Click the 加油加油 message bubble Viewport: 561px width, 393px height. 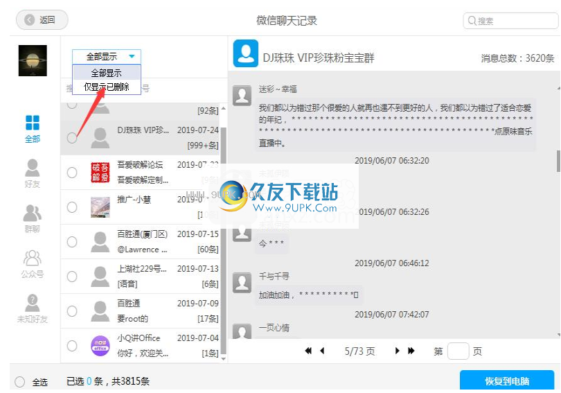click(x=309, y=295)
